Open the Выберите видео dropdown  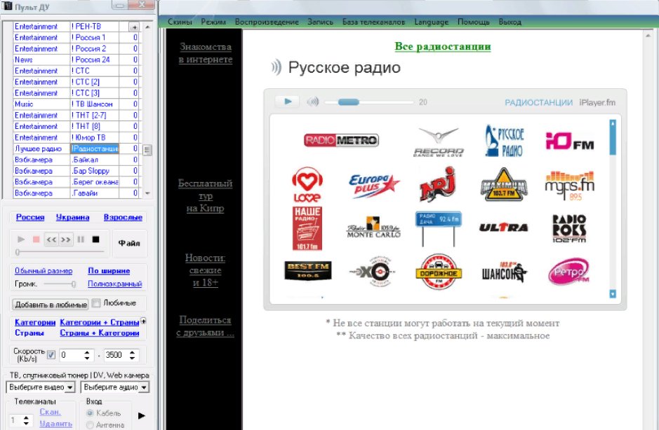(x=41, y=387)
